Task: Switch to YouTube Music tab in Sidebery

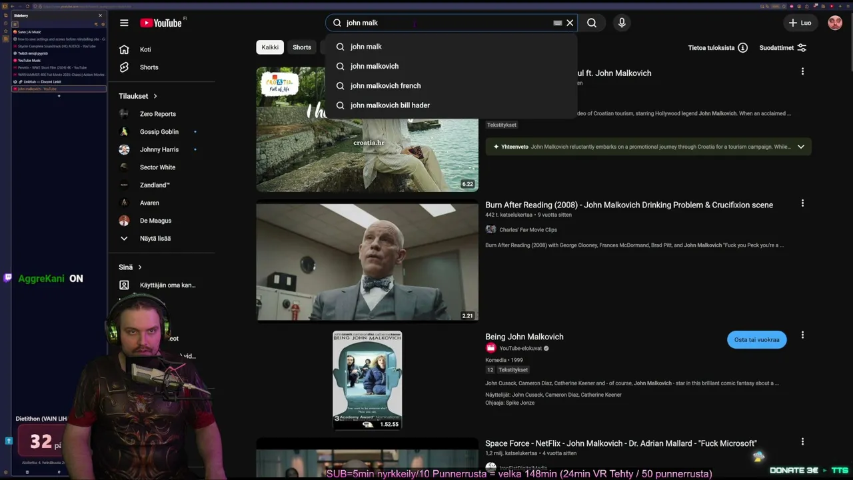Action: tap(59, 61)
